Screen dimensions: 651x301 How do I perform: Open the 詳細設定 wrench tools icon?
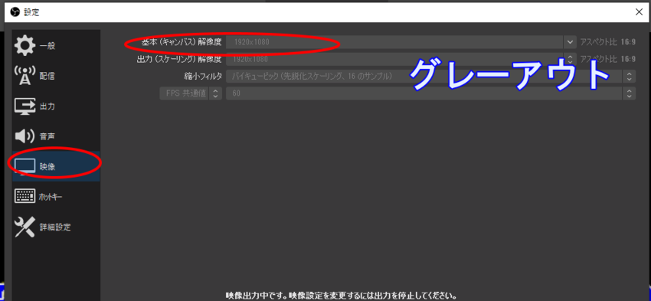25,227
